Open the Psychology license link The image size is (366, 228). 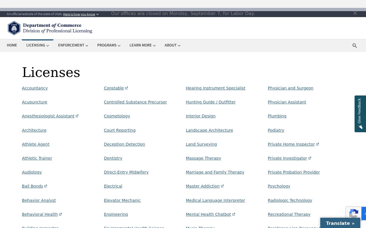pos(279,186)
